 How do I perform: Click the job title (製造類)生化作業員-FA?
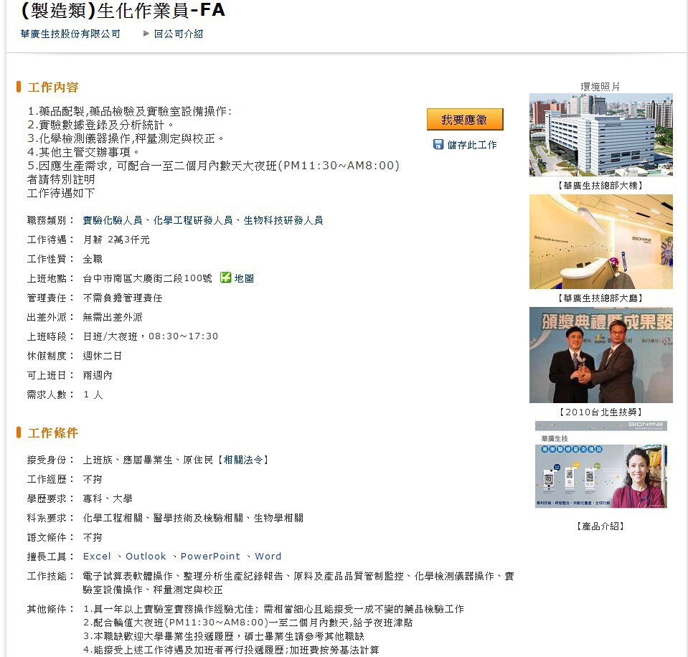pyautogui.click(x=123, y=11)
